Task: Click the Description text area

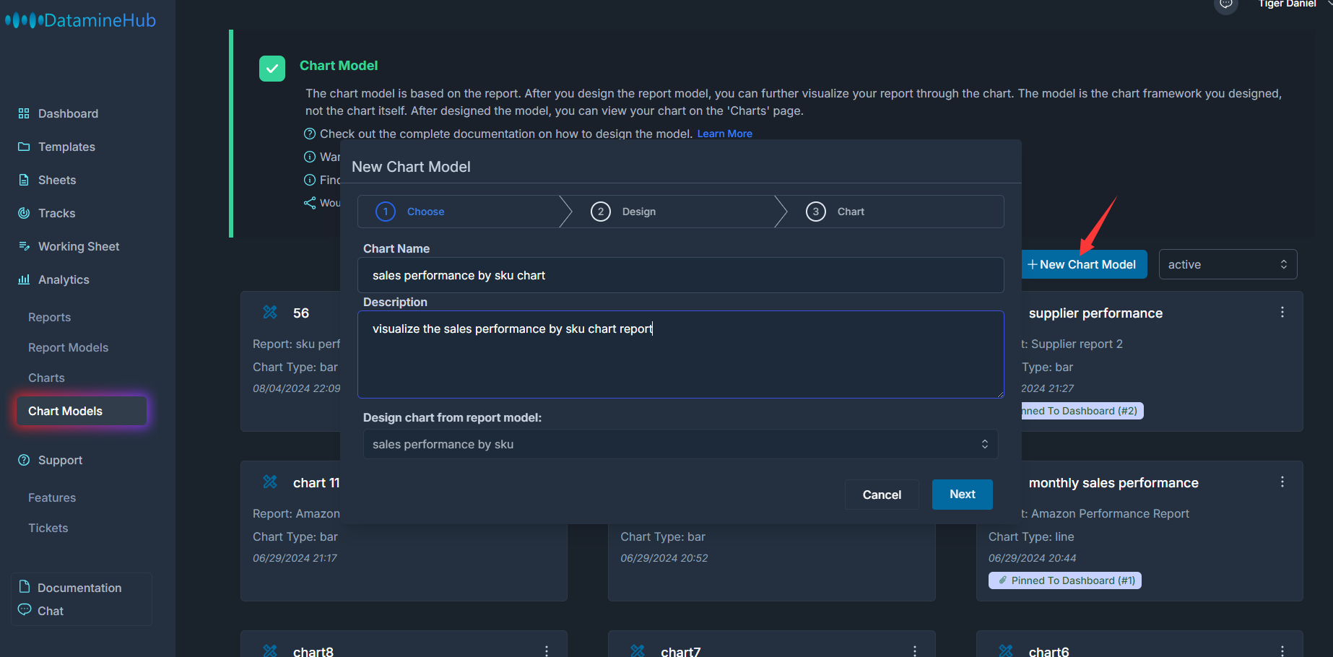Action: [680, 354]
